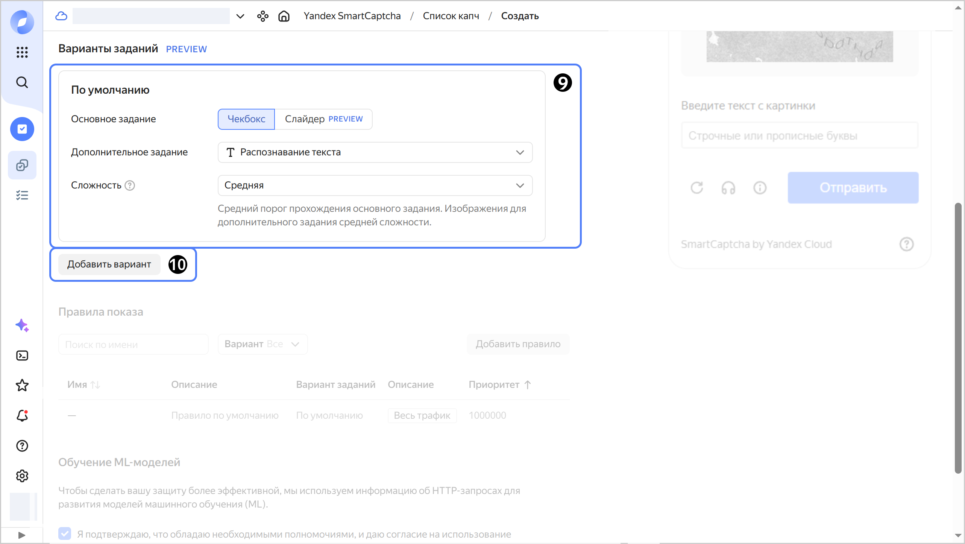Expand the Распознавание текста dropdown
The width and height of the screenshot is (965, 544).
pos(375,152)
